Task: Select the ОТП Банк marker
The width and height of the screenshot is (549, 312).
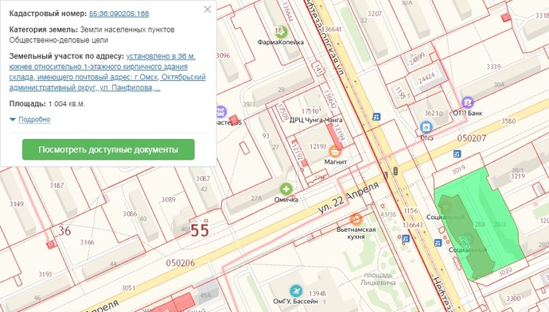Action: pyautogui.click(x=467, y=102)
